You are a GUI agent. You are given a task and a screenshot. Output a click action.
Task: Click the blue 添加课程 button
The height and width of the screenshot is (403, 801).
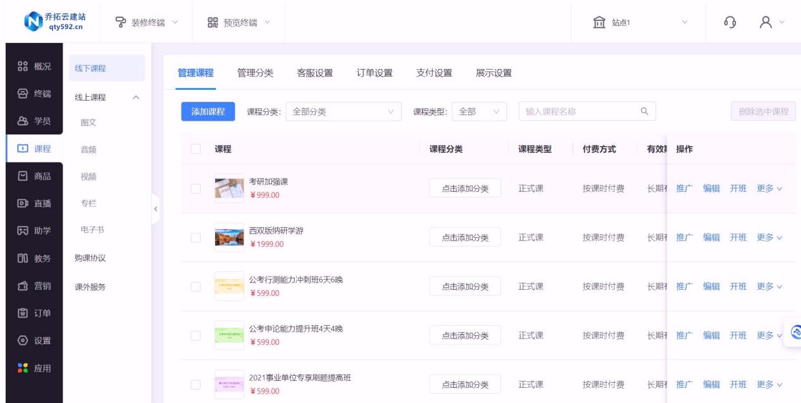pos(208,111)
